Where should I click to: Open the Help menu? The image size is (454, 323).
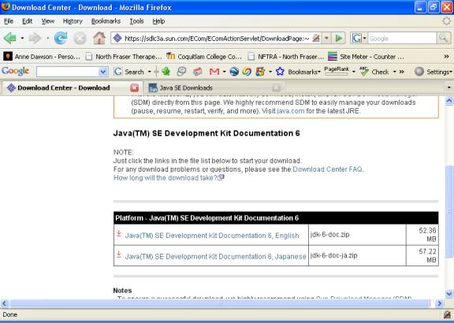(x=158, y=21)
